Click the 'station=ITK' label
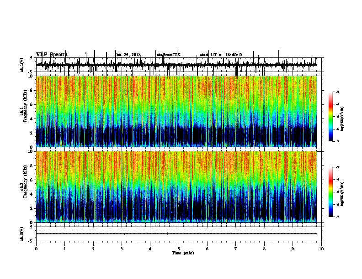 [169, 55]
